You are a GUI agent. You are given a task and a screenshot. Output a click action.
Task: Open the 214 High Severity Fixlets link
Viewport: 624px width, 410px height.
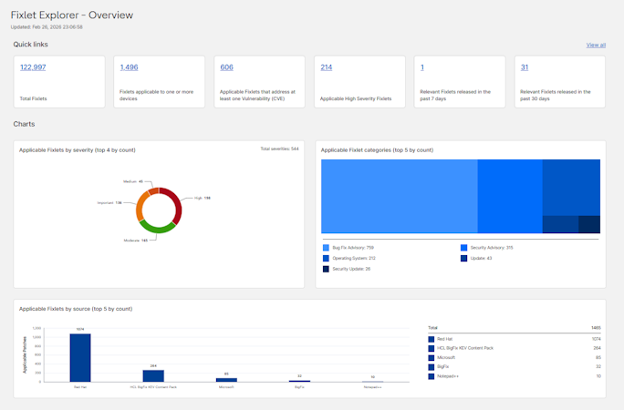pos(327,67)
